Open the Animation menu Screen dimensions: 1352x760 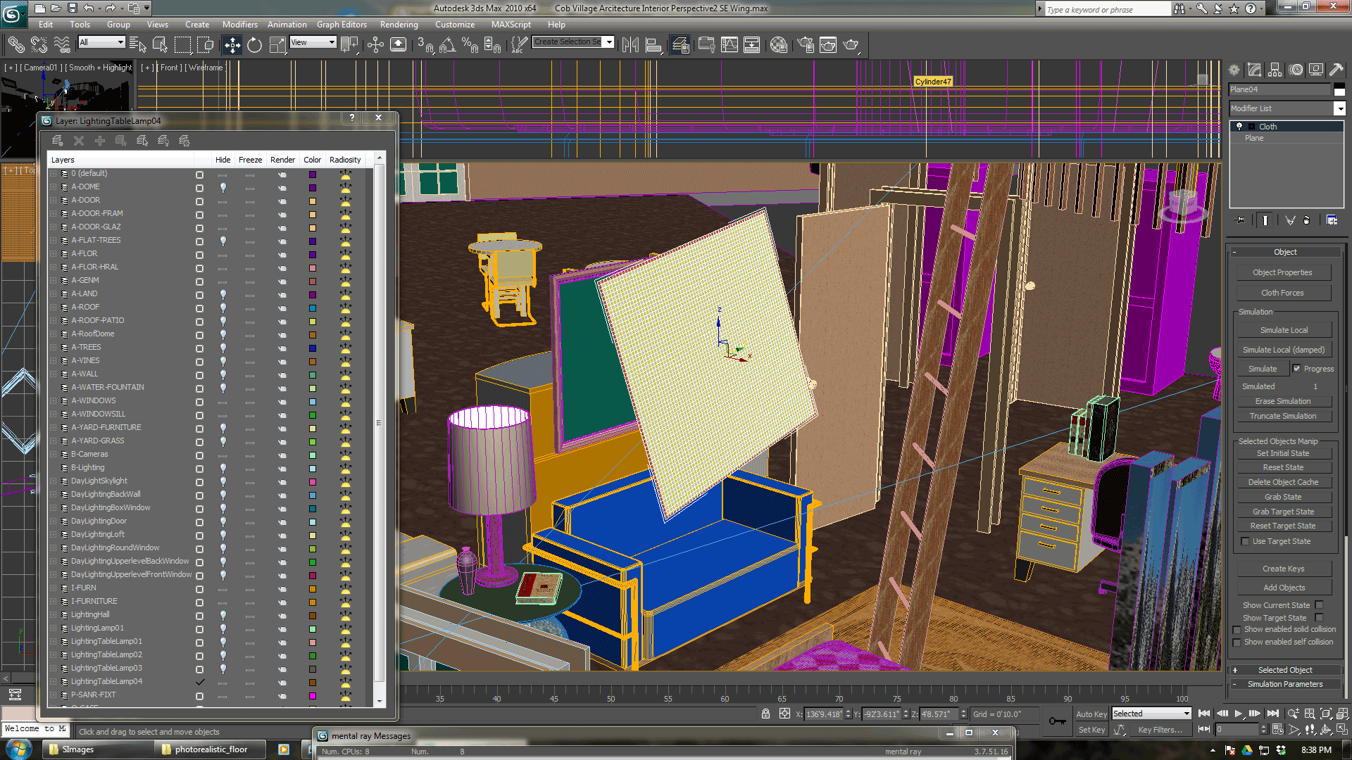coord(287,25)
